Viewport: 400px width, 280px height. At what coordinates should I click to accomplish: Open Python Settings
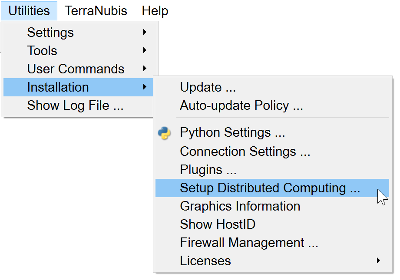232,133
